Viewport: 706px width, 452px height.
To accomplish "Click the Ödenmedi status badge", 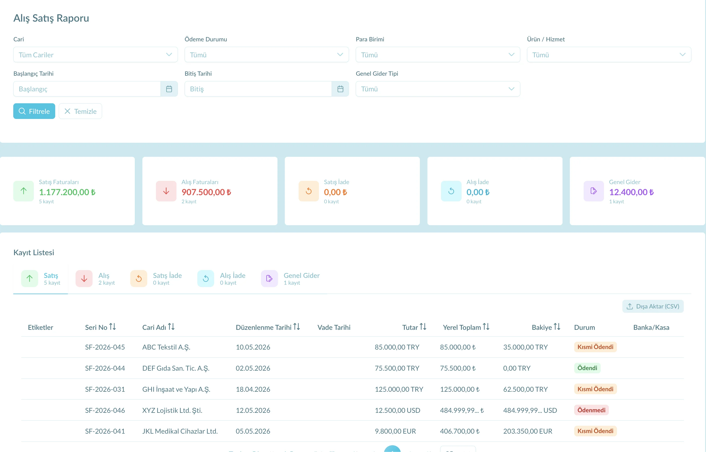I will coord(591,410).
